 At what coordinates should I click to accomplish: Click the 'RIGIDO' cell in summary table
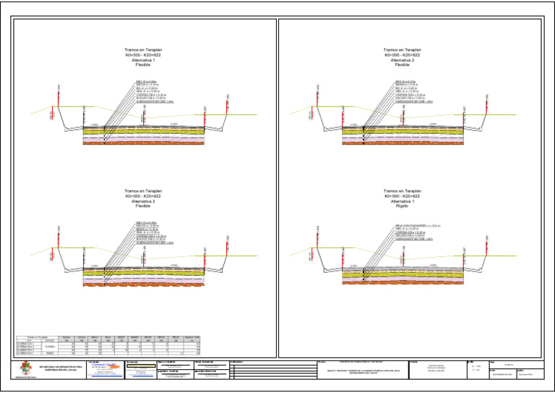pyautogui.click(x=50, y=353)
